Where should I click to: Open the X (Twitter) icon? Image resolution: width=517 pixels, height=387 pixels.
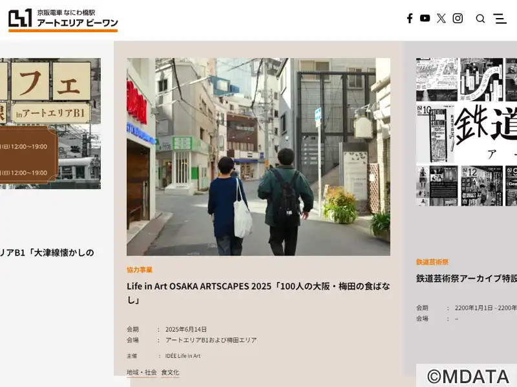[441, 19]
